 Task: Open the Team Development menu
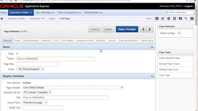[x=69, y=13]
